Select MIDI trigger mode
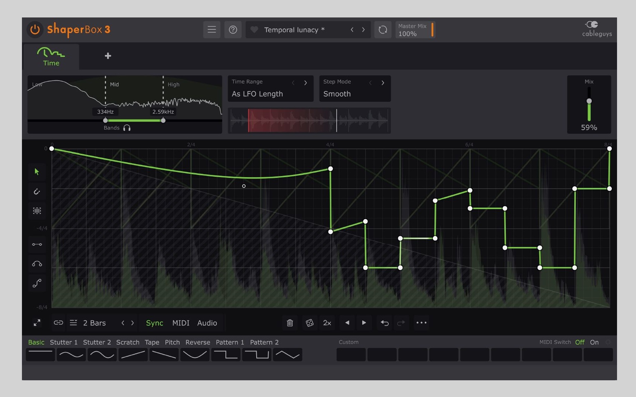 coord(181,323)
